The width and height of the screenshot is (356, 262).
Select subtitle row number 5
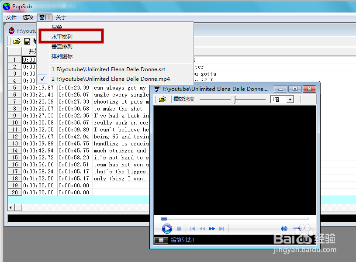15,88
